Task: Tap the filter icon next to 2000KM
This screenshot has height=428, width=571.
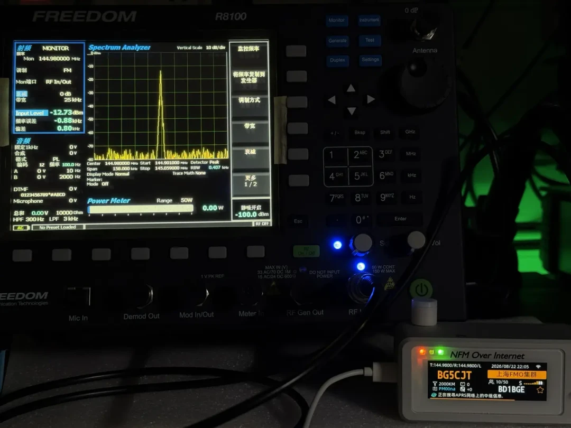Action: pos(435,384)
